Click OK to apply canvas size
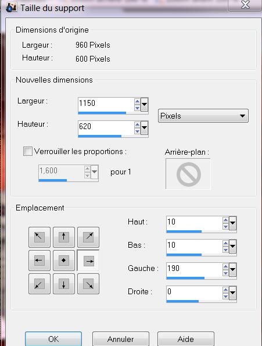Image resolution: width=262 pixels, height=346 pixels. pyautogui.click(x=53, y=339)
